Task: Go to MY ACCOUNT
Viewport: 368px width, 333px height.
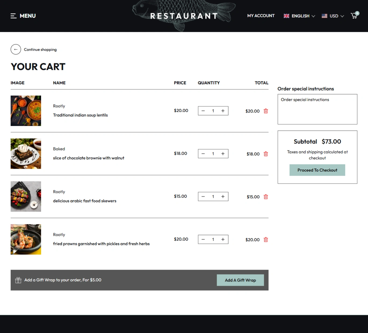Action: click(x=261, y=16)
